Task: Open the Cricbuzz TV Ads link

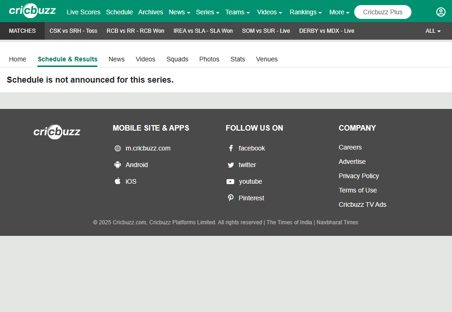Action: [x=363, y=204]
